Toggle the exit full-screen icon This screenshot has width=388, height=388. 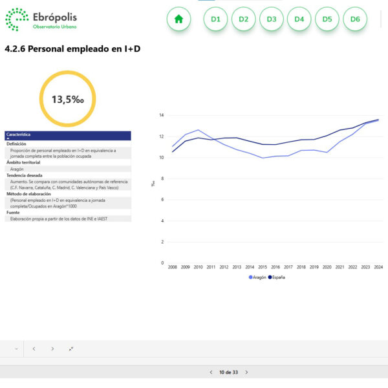tap(71, 349)
